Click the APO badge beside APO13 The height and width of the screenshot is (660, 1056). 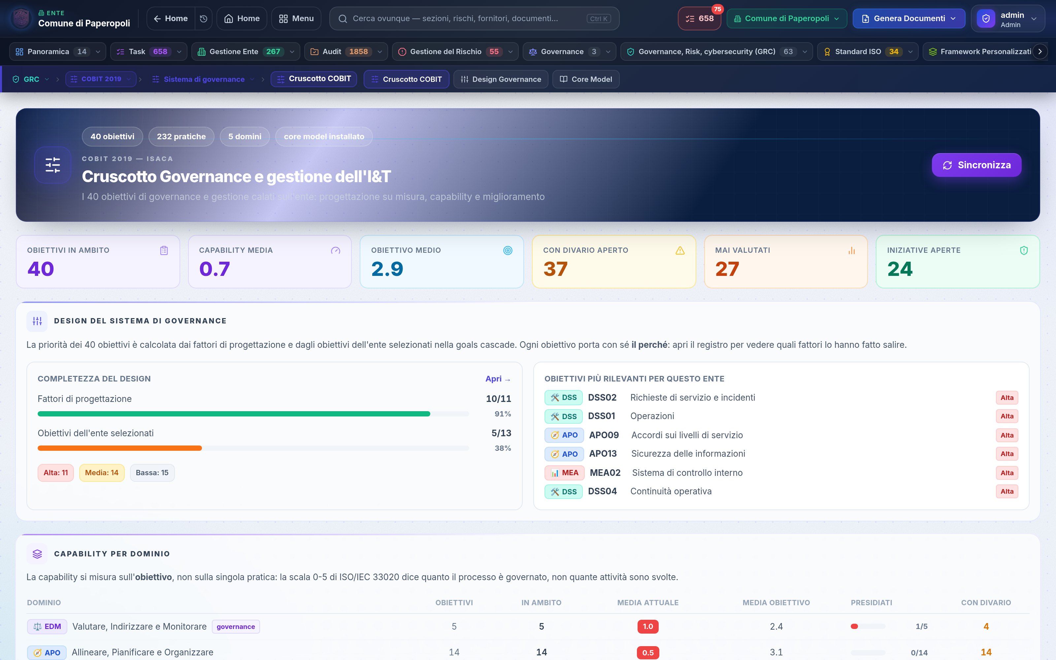click(x=564, y=454)
